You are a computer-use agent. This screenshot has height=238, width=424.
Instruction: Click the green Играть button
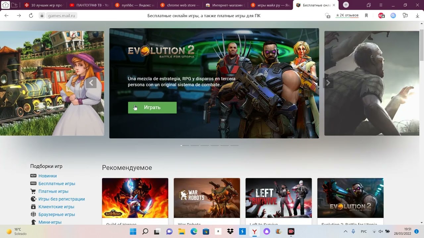152,107
